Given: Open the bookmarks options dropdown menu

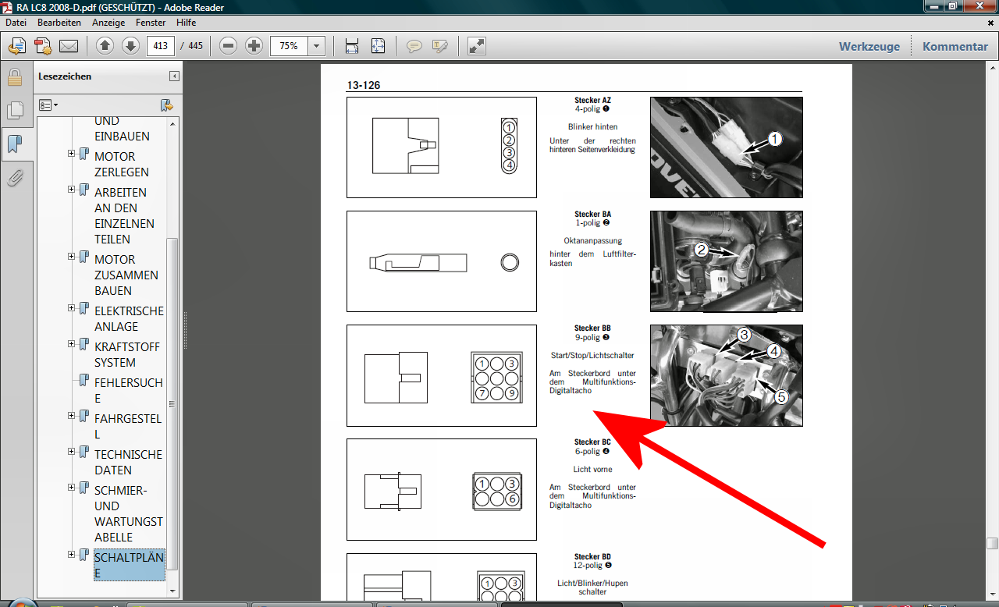Looking at the screenshot, I should (x=48, y=105).
